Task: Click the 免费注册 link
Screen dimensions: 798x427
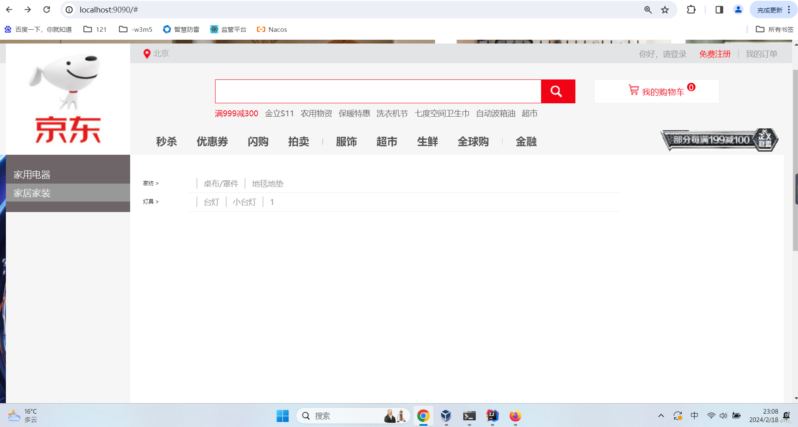Action: click(x=715, y=54)
